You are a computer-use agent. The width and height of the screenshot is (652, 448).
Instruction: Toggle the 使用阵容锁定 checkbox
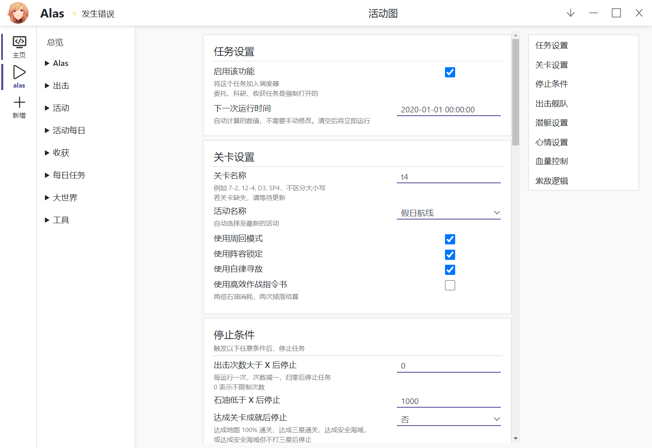pos(450,255)
